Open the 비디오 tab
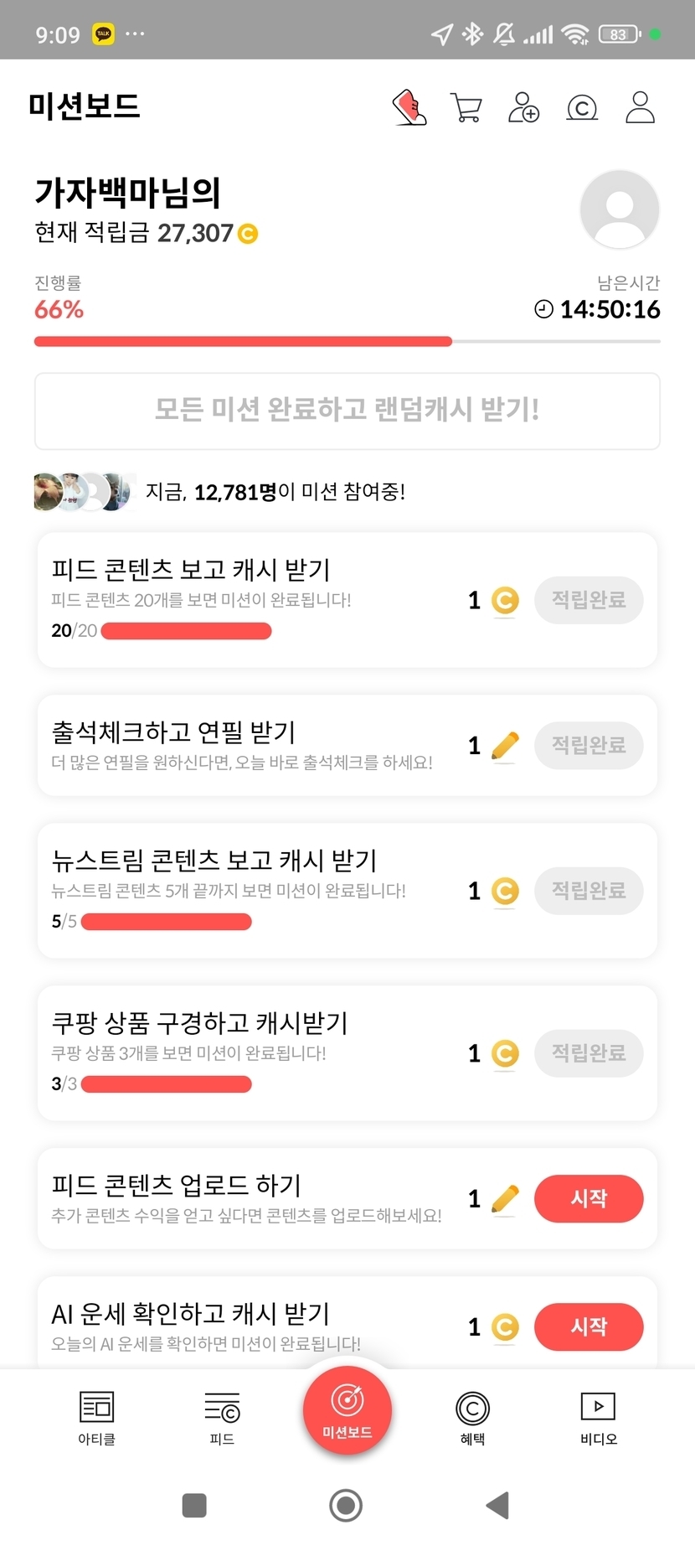This screenshot has height=1546, width=695. (x=598, y=1418)
